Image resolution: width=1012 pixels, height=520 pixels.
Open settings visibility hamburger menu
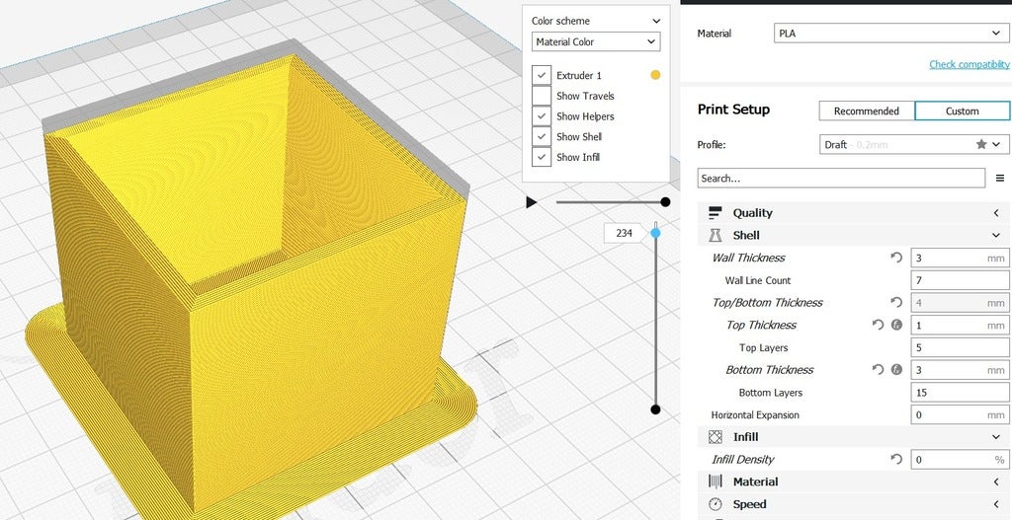(1000, 178)
